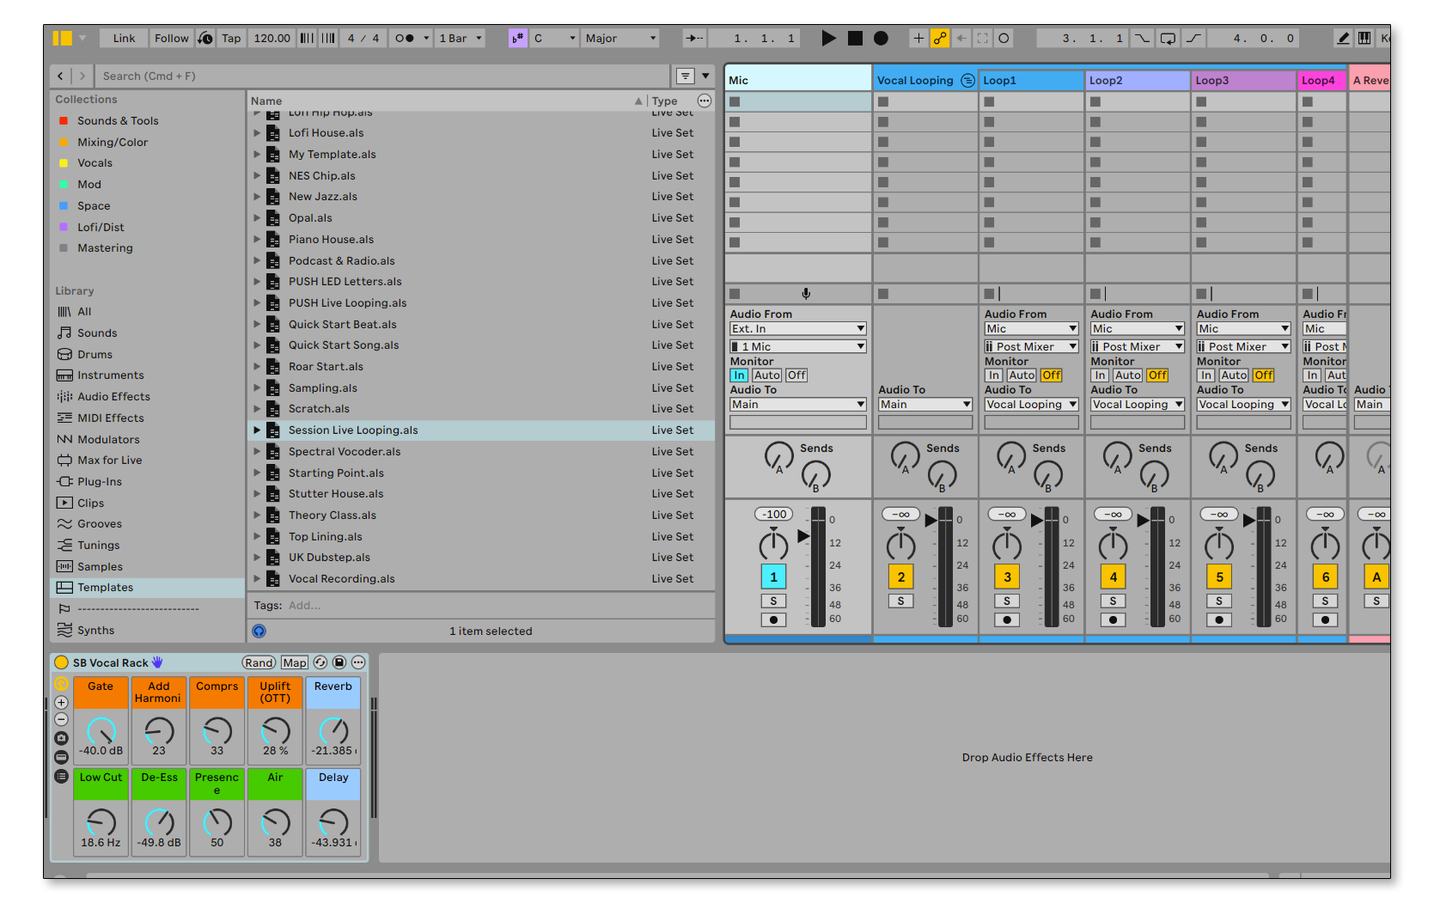This screenshot has height=903, width=1434.
Task: Expand the Session Live Looping.als set
Action: tap(257, 430)
